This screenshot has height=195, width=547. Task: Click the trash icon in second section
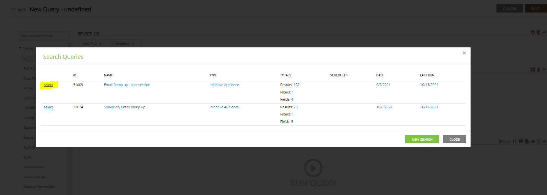pyautogui.click(x=539, y=70)
